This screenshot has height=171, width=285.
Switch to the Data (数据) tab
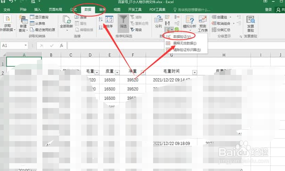coord(88,9)
